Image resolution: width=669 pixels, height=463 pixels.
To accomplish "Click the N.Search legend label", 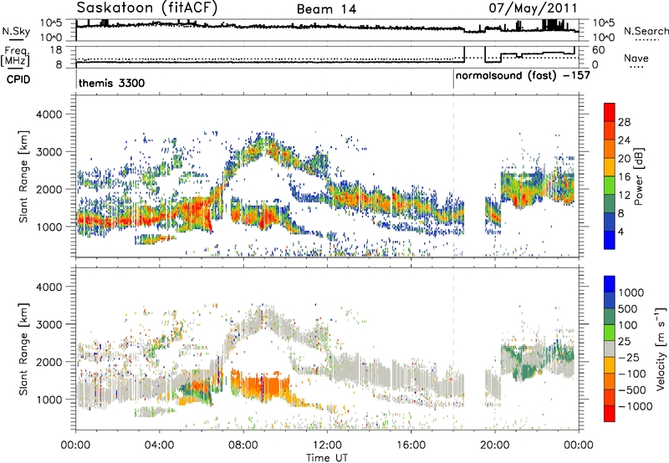I will tap(646, 31).
